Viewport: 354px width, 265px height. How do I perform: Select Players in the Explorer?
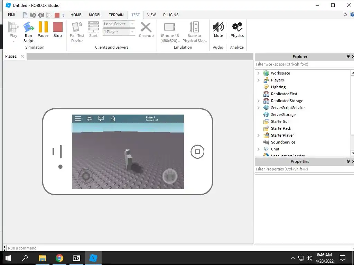point(277,80)
